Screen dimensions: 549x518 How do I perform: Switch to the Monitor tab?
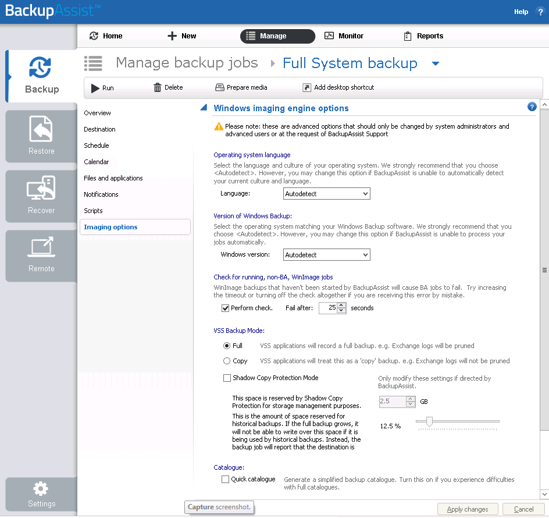(344, 36)
